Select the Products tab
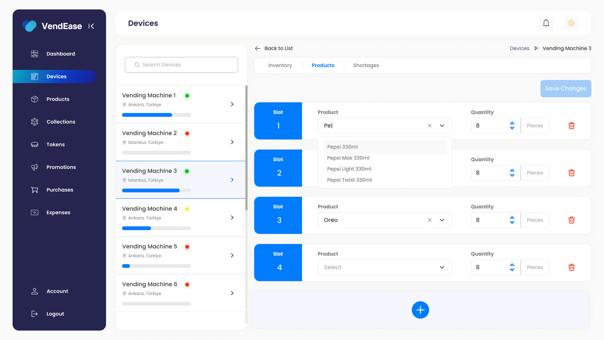The width and height of the screenshot is (604, 340). pyautogui.click(x=323, y=65)
